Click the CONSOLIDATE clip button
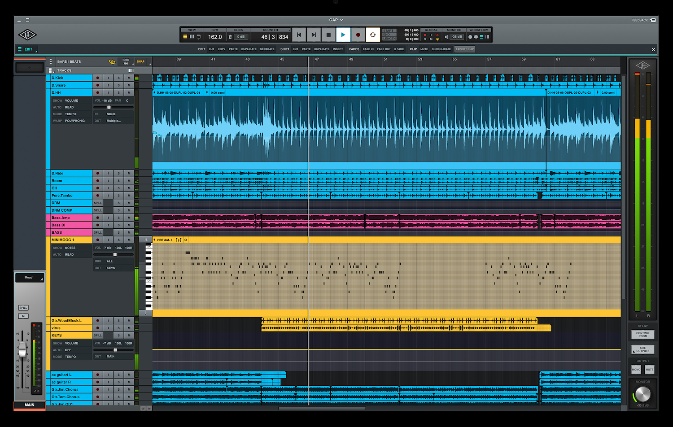 tap(441, 49)
